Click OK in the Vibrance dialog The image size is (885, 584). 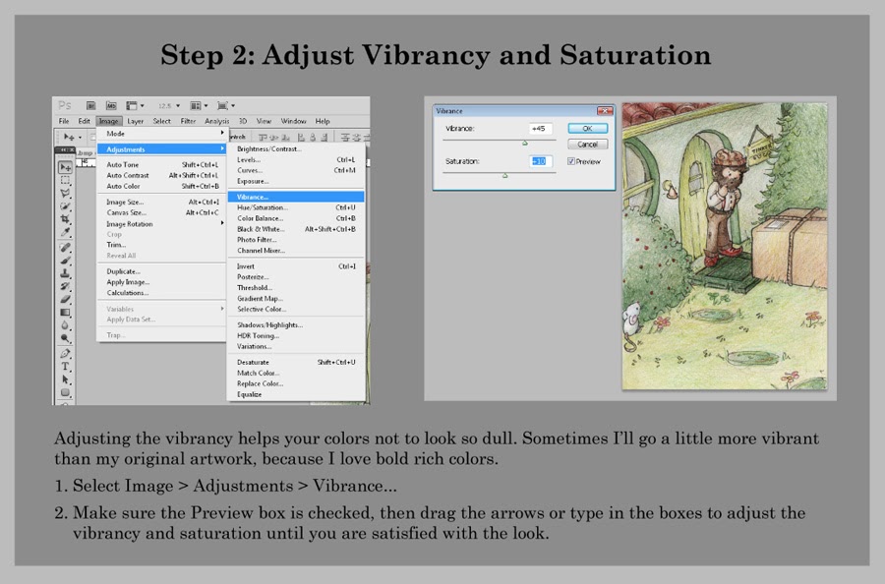click(x=588, y=129)
